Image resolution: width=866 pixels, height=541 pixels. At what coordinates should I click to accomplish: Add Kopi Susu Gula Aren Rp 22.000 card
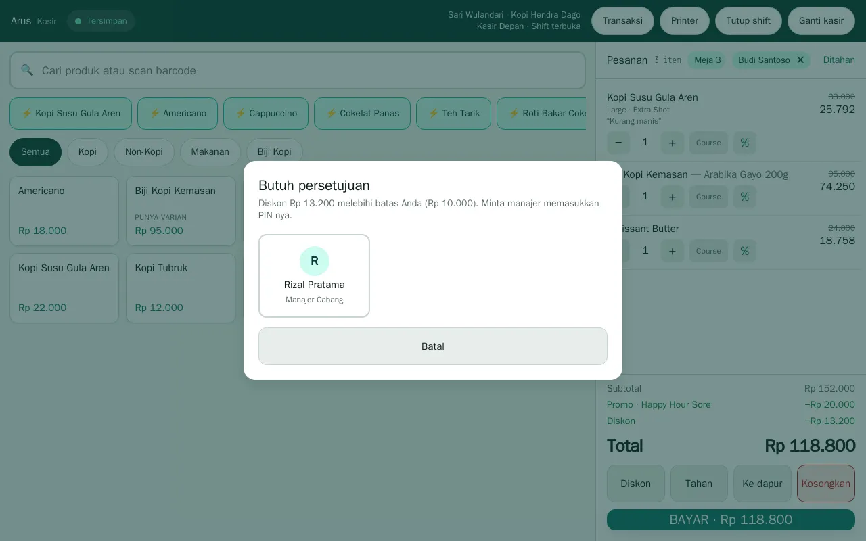(64, 288)
